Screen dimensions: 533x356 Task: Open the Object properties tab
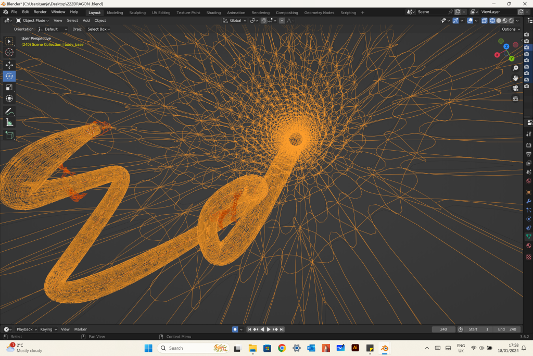(x=529, y=192)
